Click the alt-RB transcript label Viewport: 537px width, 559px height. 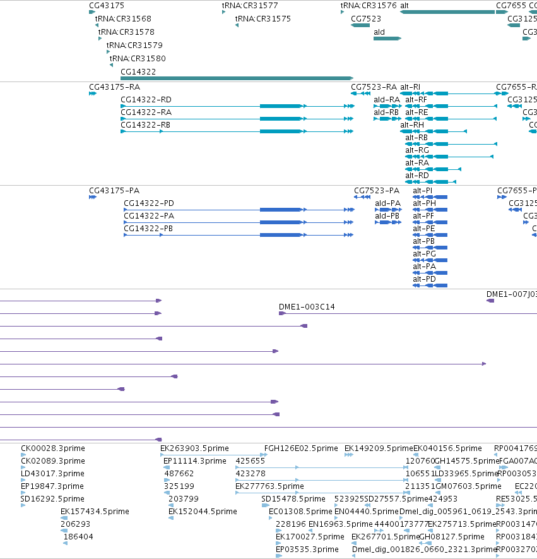(416, 138)
